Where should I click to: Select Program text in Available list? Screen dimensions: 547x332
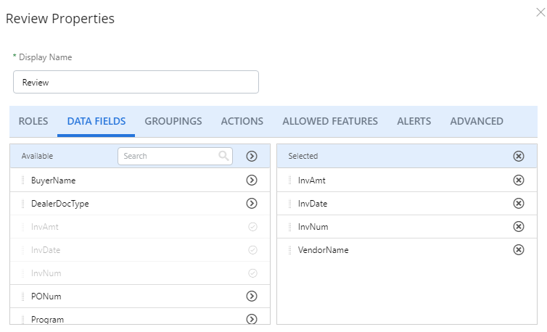point(47,320)
